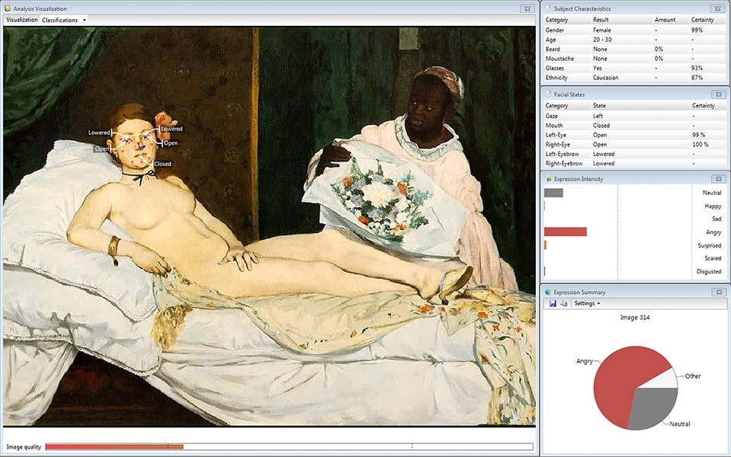
Task: Click the gray Neutral pie slice
Action: coord(655,407)
